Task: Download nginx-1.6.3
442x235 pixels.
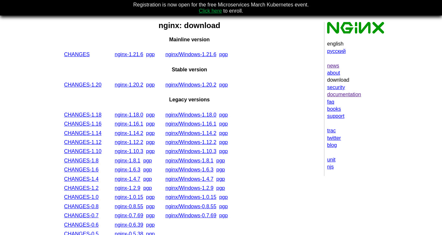Action: click(x=127, y=170)
